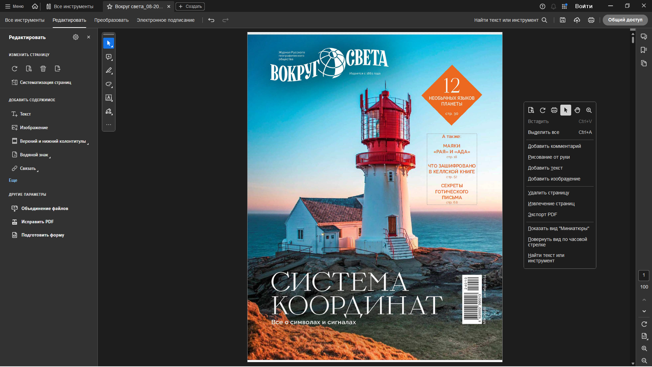Click the upload to cloud icon

tap(577, 20)
